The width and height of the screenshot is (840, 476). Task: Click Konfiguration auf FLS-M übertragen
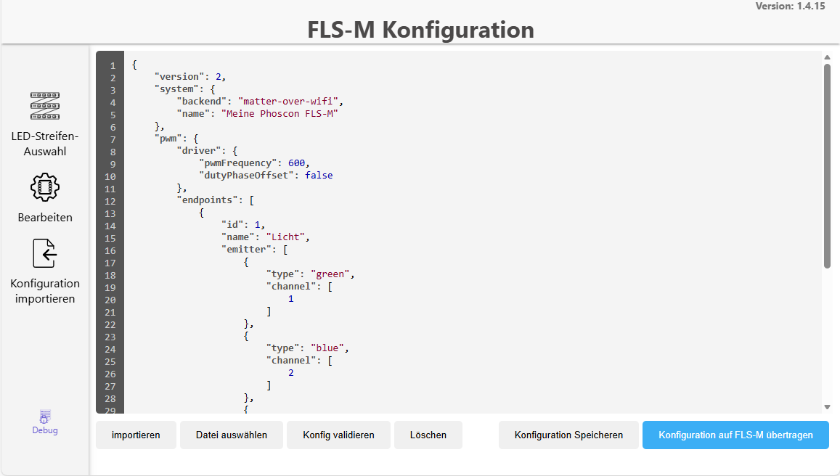tap(735, 435)
